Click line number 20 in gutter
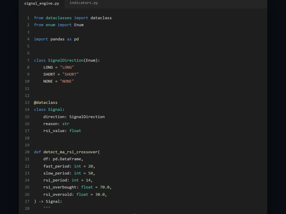Viewport: 286px width, 214px height. (x=27, y=152)
